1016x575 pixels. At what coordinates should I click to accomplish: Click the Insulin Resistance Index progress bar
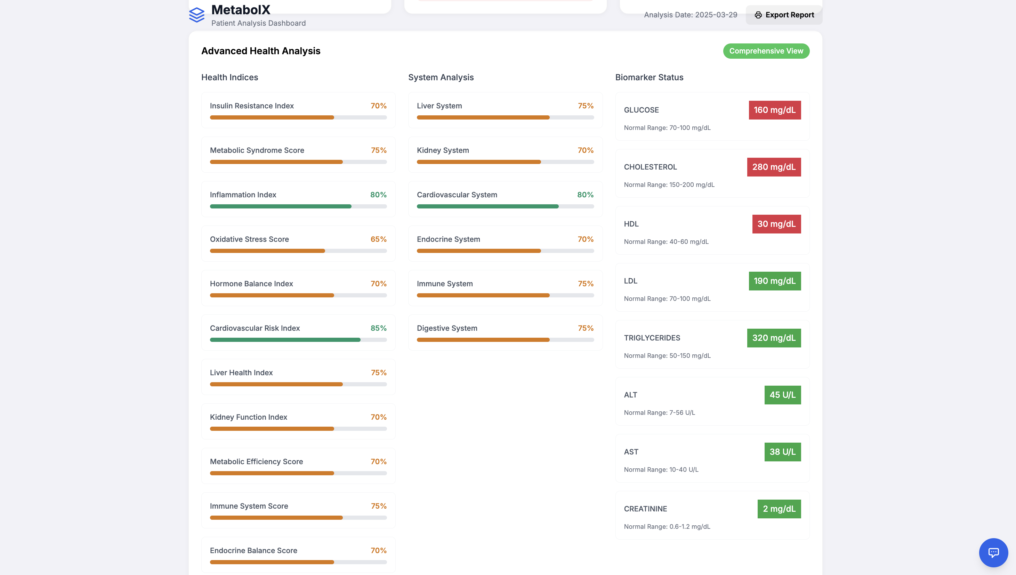(298, 117)
